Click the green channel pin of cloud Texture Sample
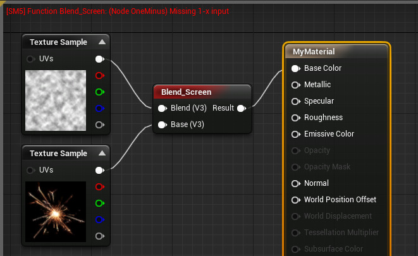 click(99, 92)
